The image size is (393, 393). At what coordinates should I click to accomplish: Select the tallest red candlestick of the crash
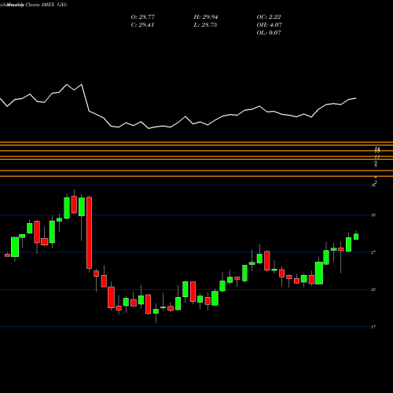pos(89,233)
